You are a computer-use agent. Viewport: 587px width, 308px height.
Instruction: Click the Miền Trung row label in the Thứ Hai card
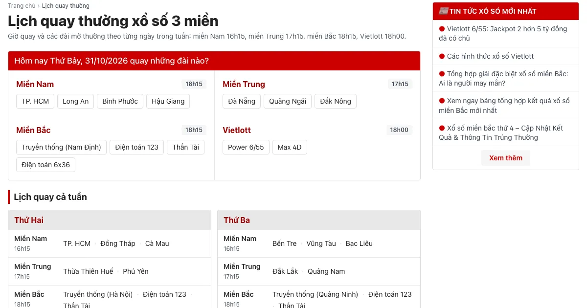pos(33,266)
